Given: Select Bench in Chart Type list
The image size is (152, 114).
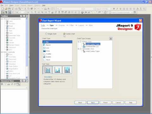Looking at the screenshot, I should tap(57, 45).
